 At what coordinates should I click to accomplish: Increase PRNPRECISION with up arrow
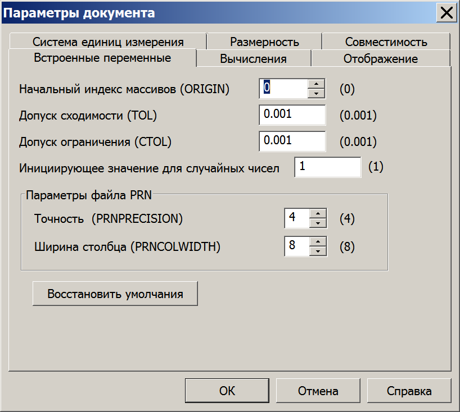tap(318, 213)
